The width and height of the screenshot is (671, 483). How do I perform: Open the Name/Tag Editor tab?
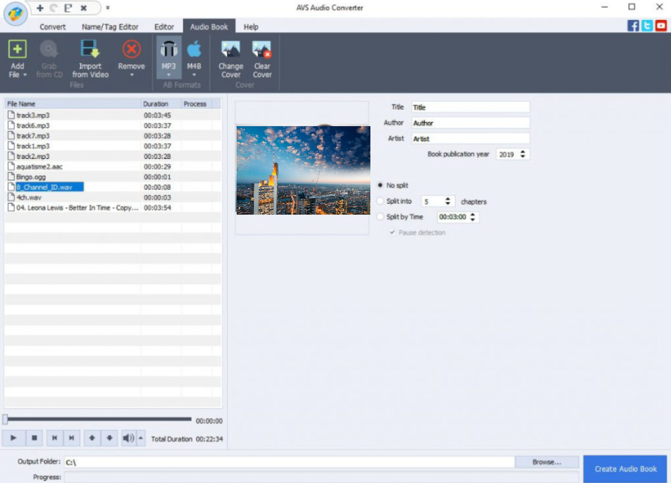pyautogui.click(x=110, y=26)
